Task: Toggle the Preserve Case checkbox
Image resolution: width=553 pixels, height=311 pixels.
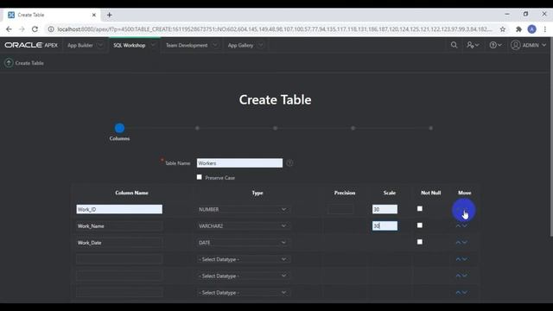Action: coord(200,177)
